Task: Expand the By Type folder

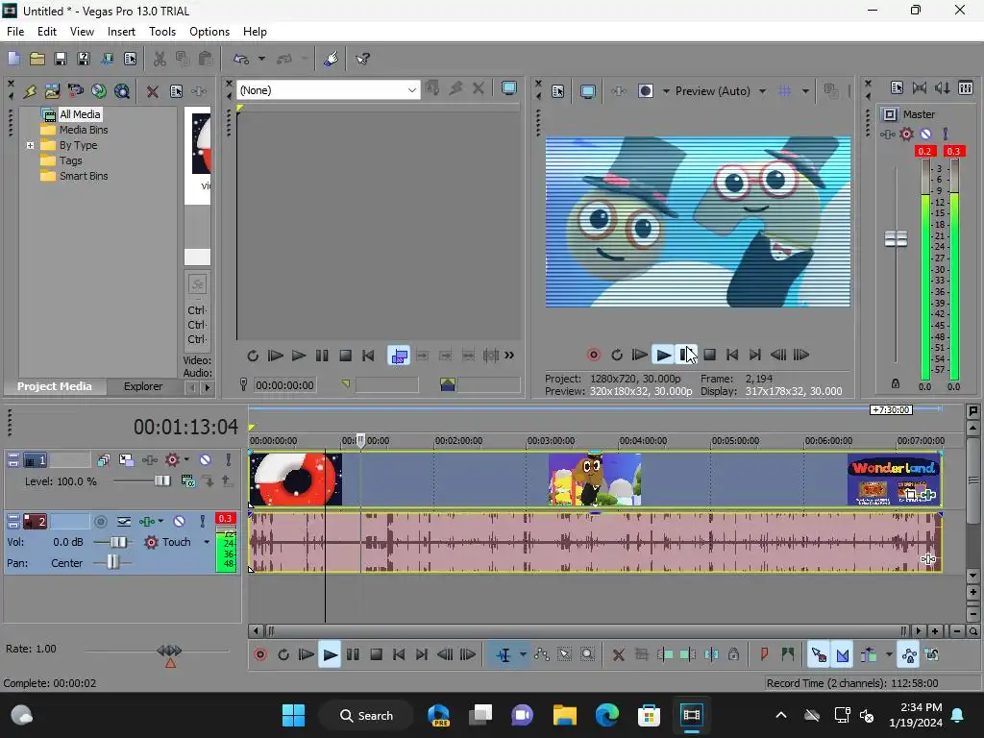Action: pos(30,146)
